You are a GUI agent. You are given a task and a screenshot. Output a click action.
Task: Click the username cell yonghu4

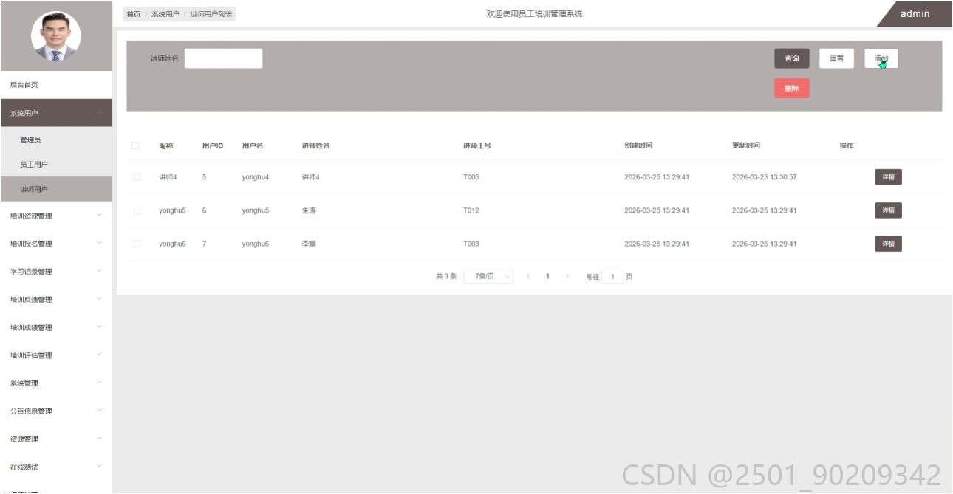256,177
